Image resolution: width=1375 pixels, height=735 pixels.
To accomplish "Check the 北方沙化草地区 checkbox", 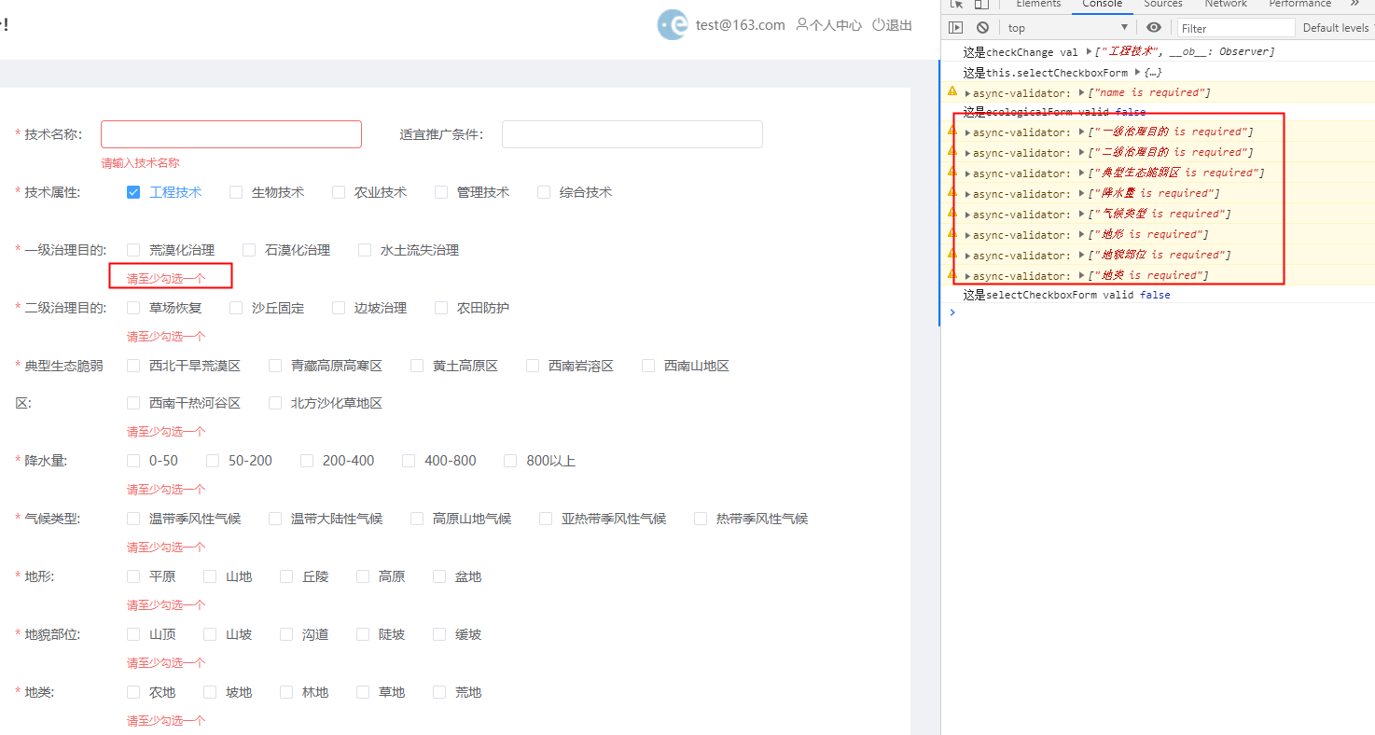I will [x=275, y=403].
